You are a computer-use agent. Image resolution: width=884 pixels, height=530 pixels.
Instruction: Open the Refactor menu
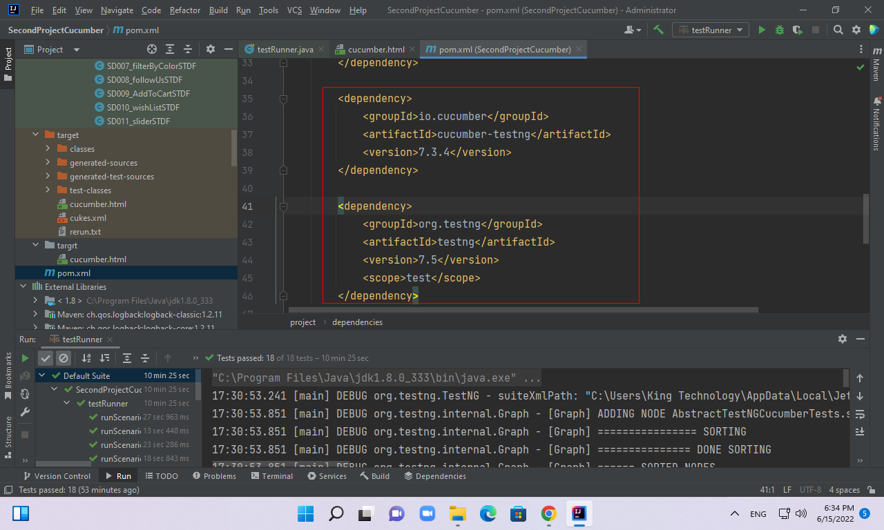pyautogui.click(x=184, y=10)
